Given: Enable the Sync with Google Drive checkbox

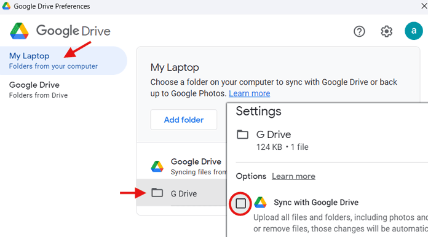Looking at the screenshot, I should coord(240,203).
